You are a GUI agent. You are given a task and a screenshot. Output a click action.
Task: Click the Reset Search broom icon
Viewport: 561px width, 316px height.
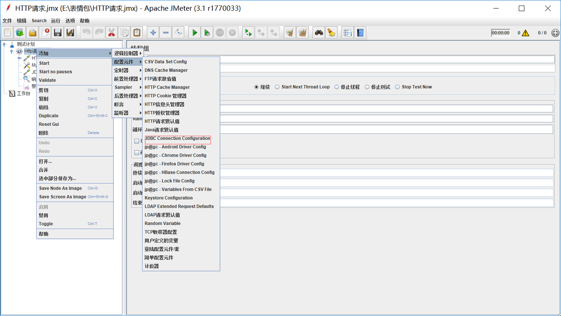[331, 33]
